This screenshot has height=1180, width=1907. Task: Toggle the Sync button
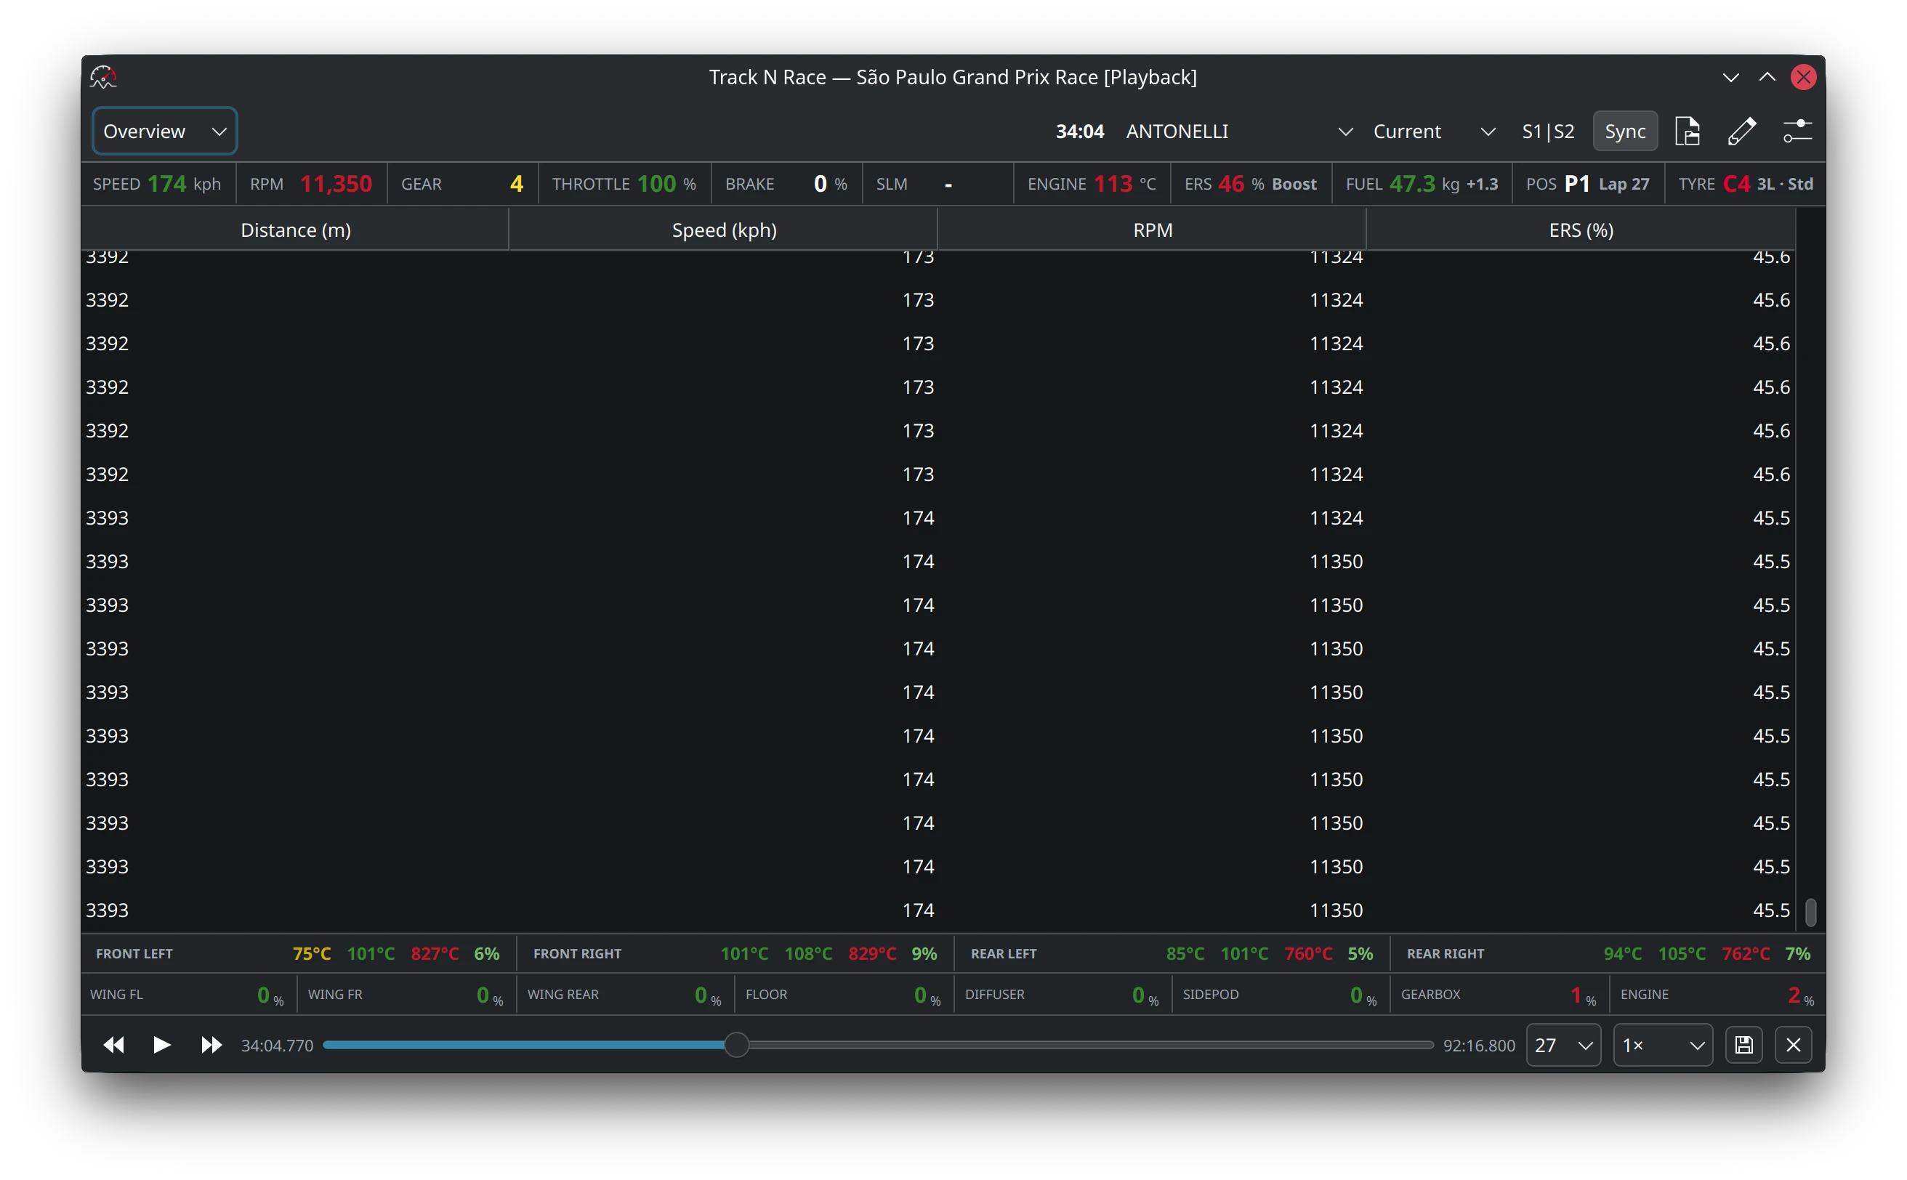pos(1624,131)
